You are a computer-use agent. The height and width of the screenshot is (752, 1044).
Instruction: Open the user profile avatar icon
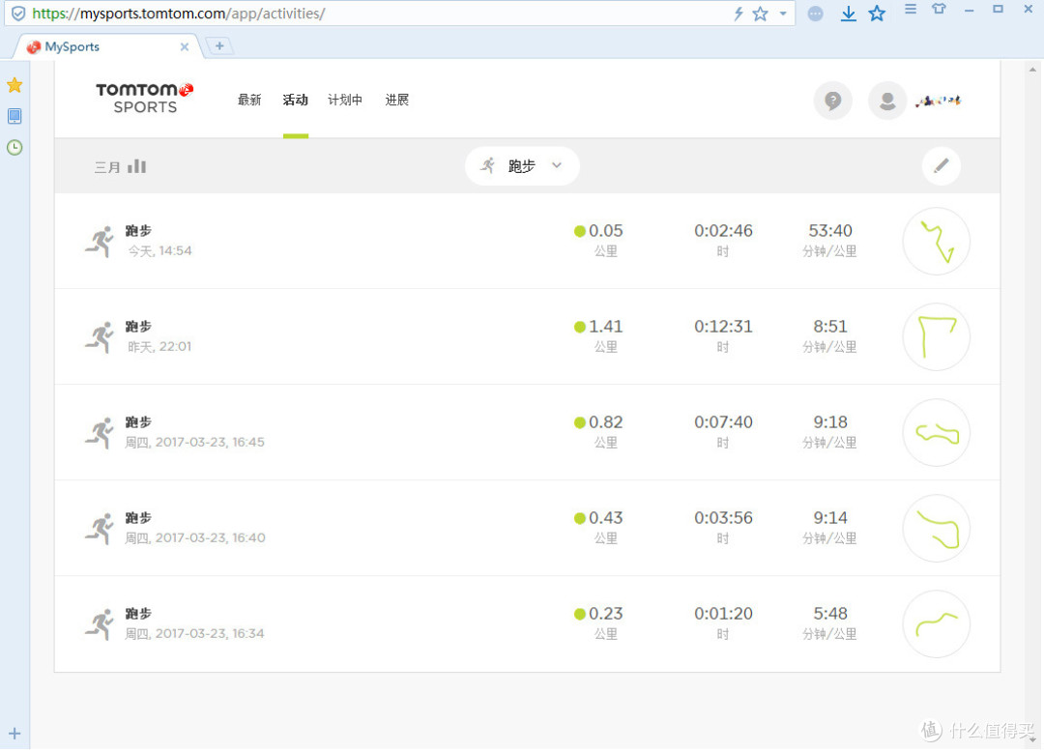pyautogui.click(x=886, y=101)
